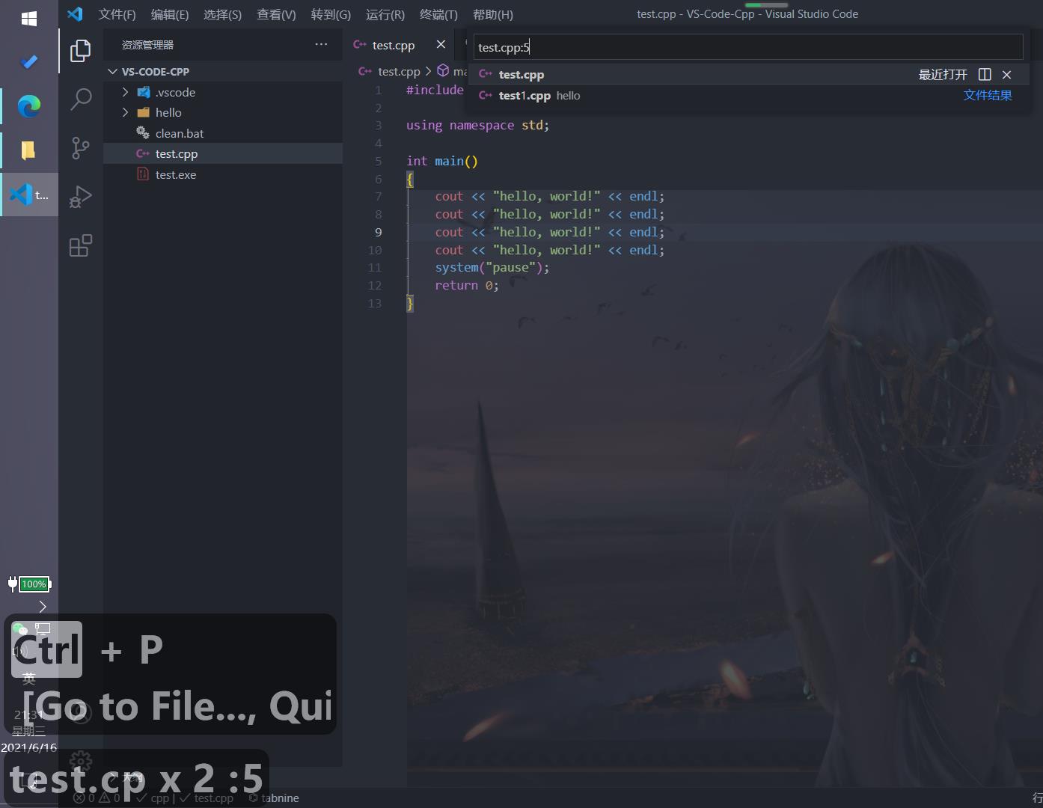Collapse the VS-CODE-CPP root folder
Viewport: 1043px width, 808px height.
pyautogui.click(x=112, y=72)
